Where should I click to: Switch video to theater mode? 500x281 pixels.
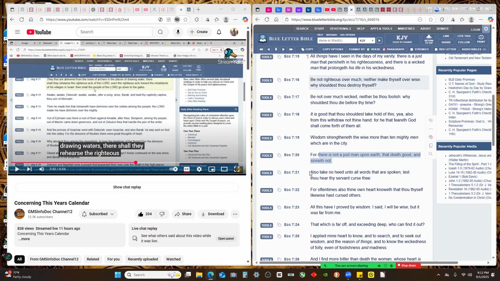(224, 169)
